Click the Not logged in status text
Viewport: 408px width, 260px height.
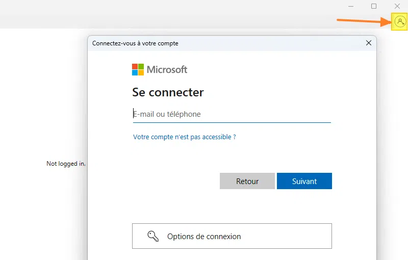coord(66,164)
